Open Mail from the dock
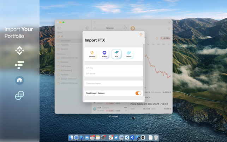The height and width of the screenshot is (142, 227). pyautogui.click(x=87, y=137)
